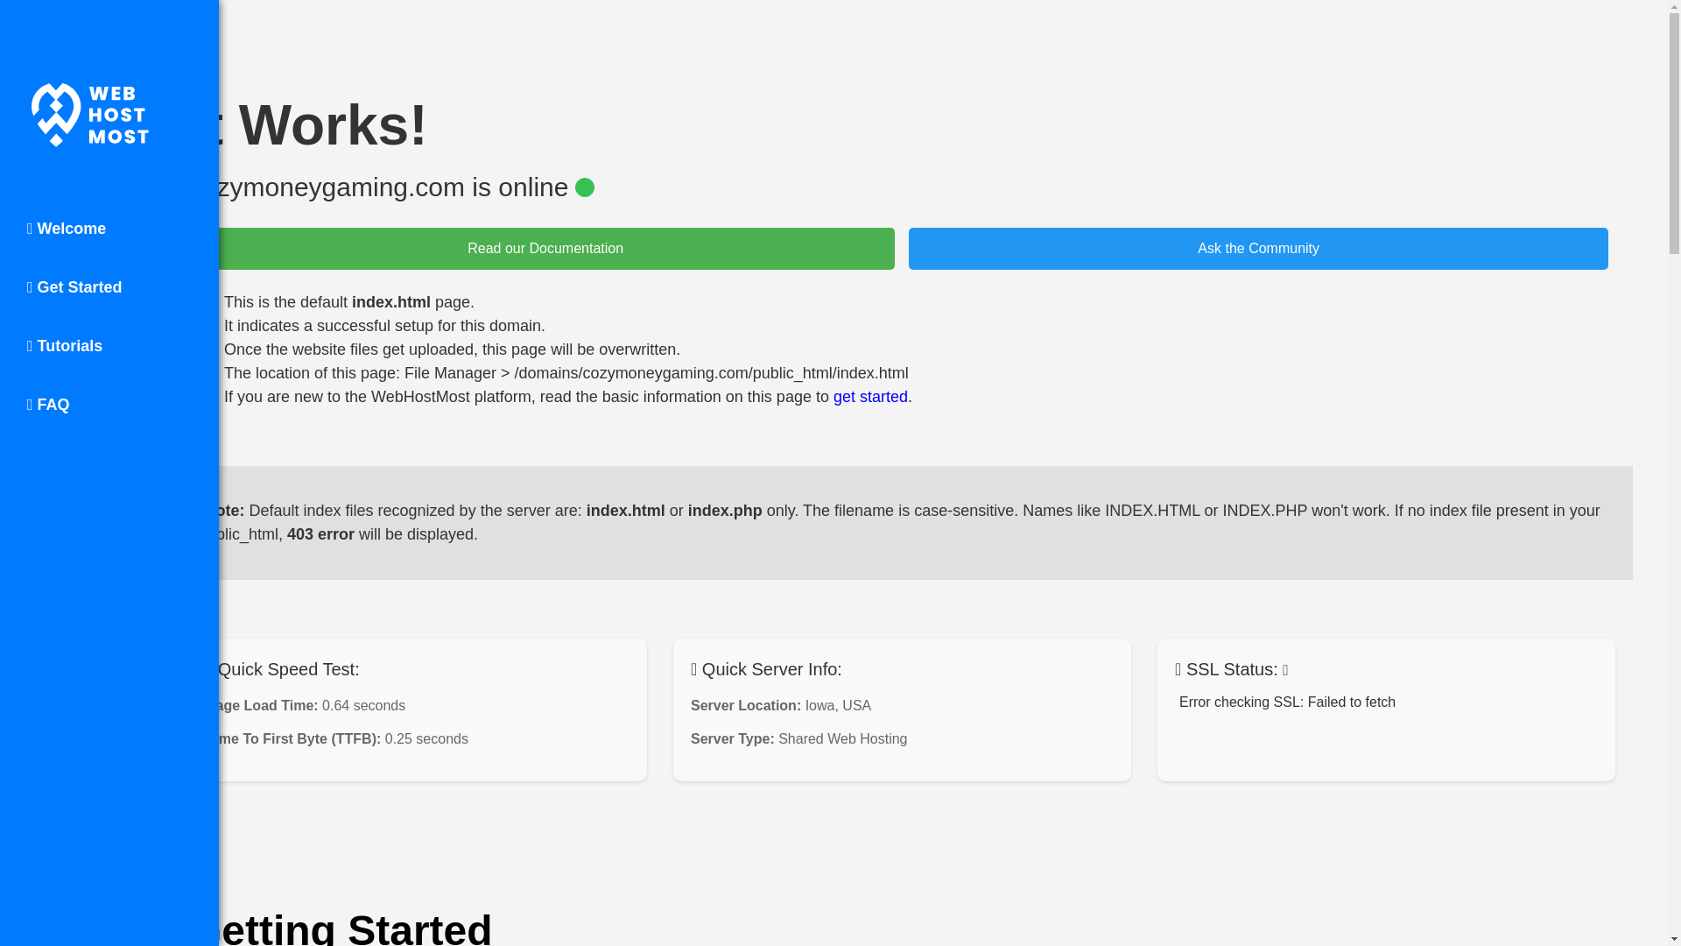The image size is (1681, 946).
Task: Select 'Error checking SSL: Failed to fetch' text
Action: [1287, 702]
